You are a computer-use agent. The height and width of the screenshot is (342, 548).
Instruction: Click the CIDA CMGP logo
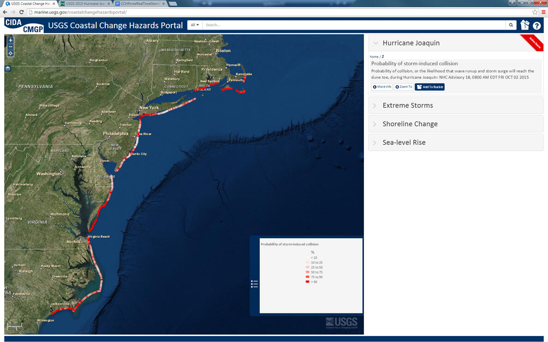[24, 25]
